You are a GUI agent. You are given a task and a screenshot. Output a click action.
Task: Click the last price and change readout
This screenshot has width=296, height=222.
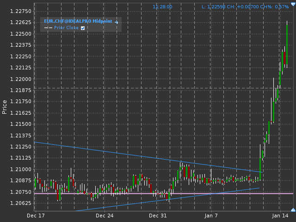(245, 7)
